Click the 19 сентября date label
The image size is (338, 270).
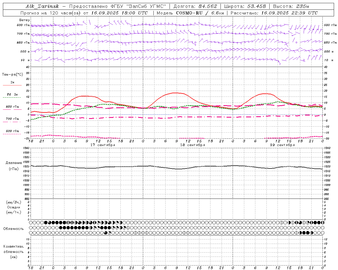coord(282,145)
